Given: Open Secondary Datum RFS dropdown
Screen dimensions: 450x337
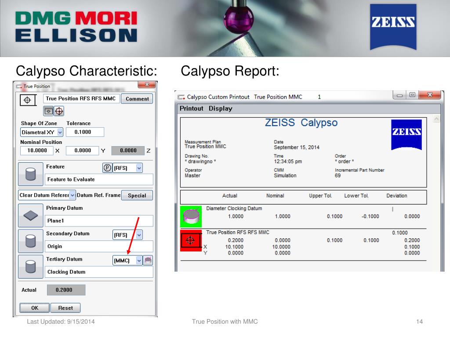Looking at the screenshot, I should click(x=127, y=235).
